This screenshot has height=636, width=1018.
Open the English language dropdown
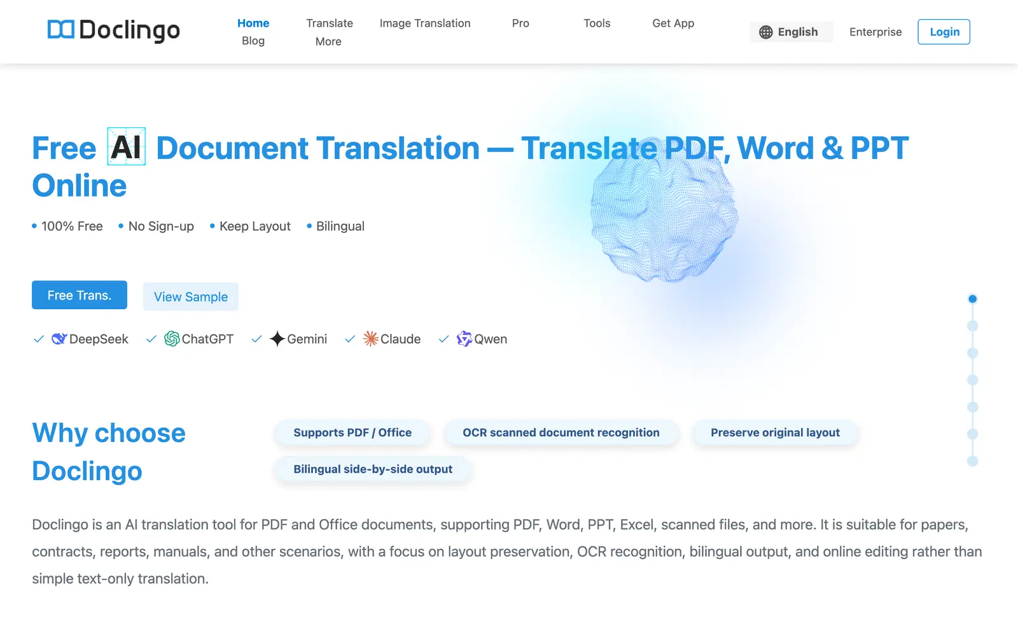[791, 32]
